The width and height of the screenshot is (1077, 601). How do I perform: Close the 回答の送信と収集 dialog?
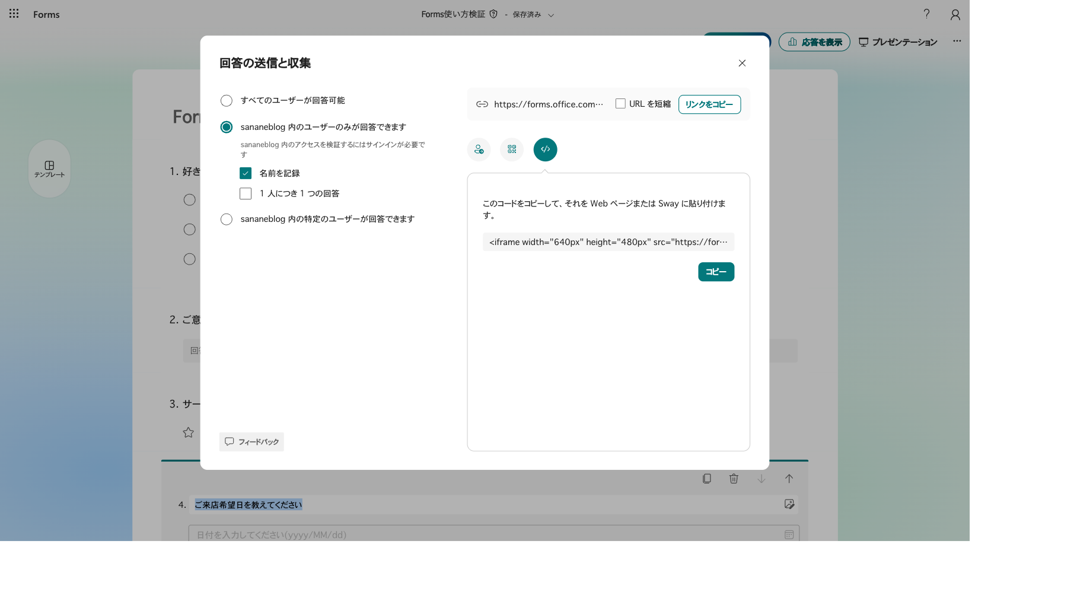point(742,63)
